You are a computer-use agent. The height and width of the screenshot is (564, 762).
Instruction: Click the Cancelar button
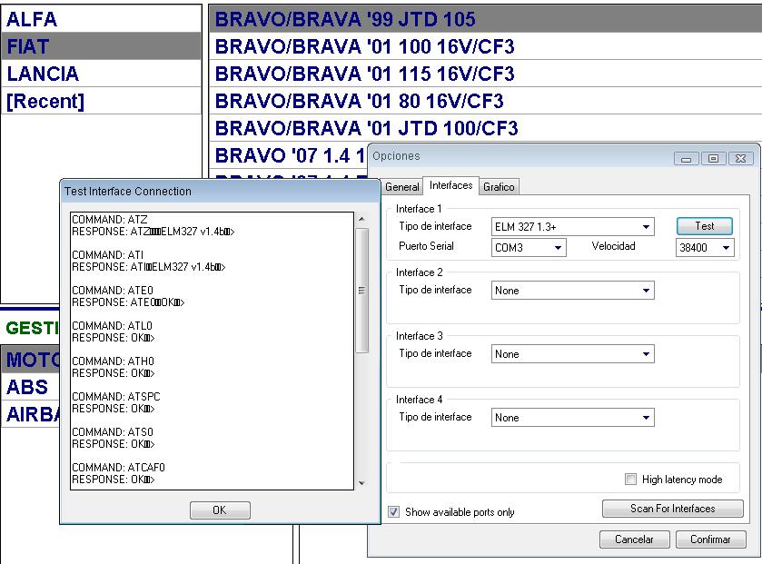[634, 539]
